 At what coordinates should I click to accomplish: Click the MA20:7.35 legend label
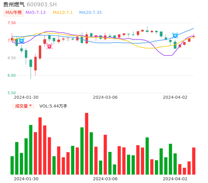click(x=90, y=13)
